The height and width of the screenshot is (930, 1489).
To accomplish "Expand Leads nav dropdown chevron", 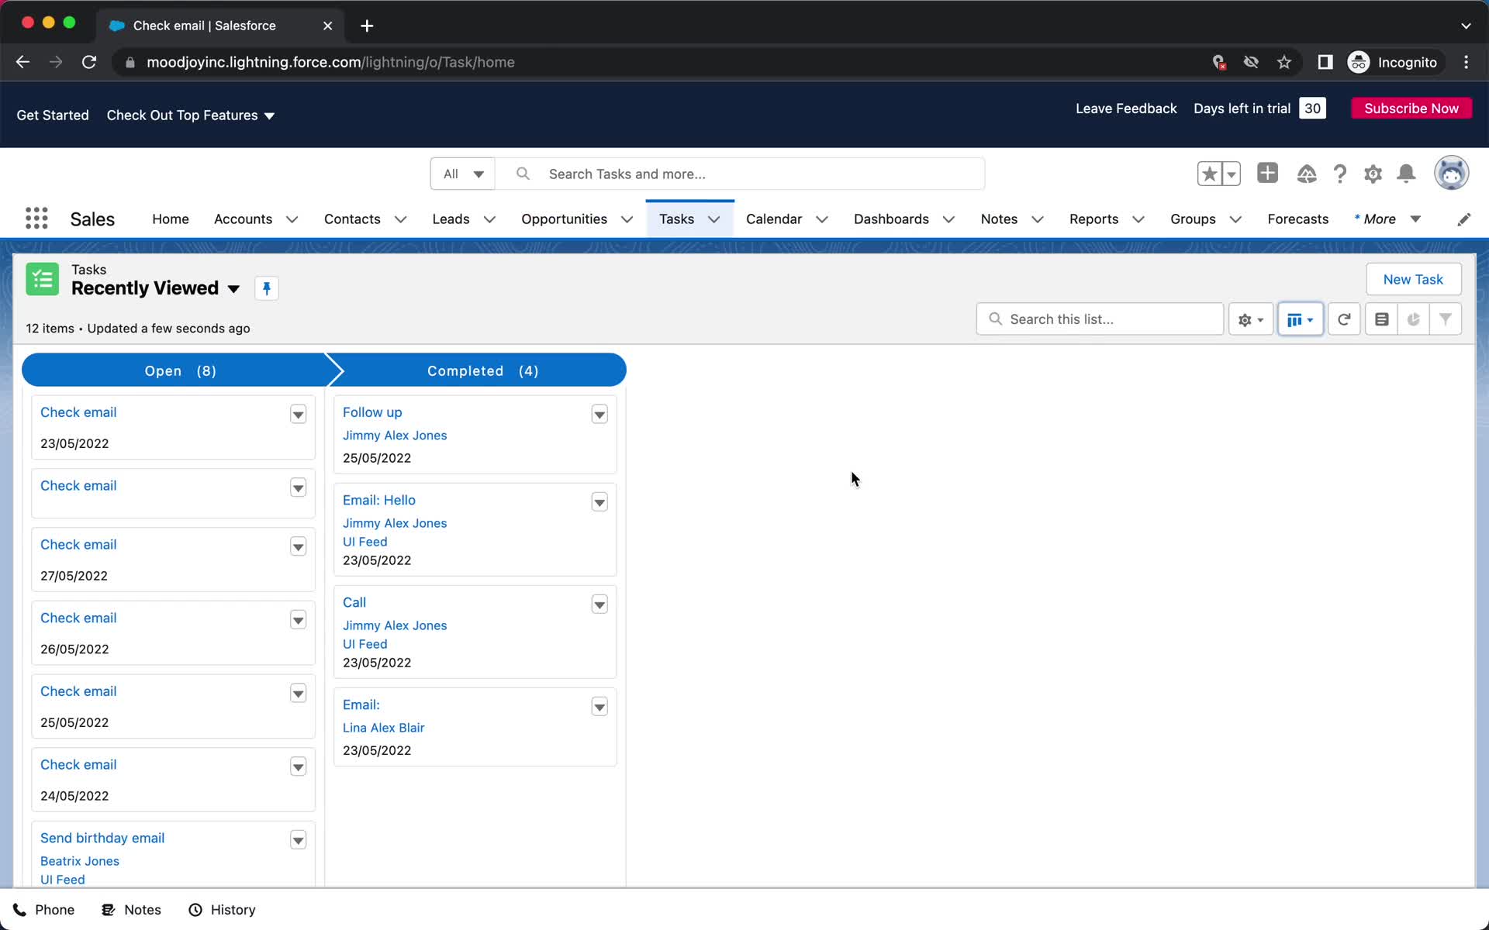I will 489,219.
